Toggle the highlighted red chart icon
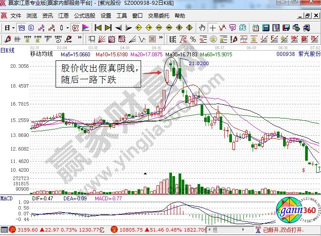The width and height of the screenshot is (321, 236). (x=75, y=27)
